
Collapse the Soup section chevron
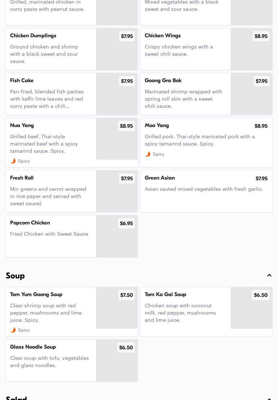pos(269,275)
